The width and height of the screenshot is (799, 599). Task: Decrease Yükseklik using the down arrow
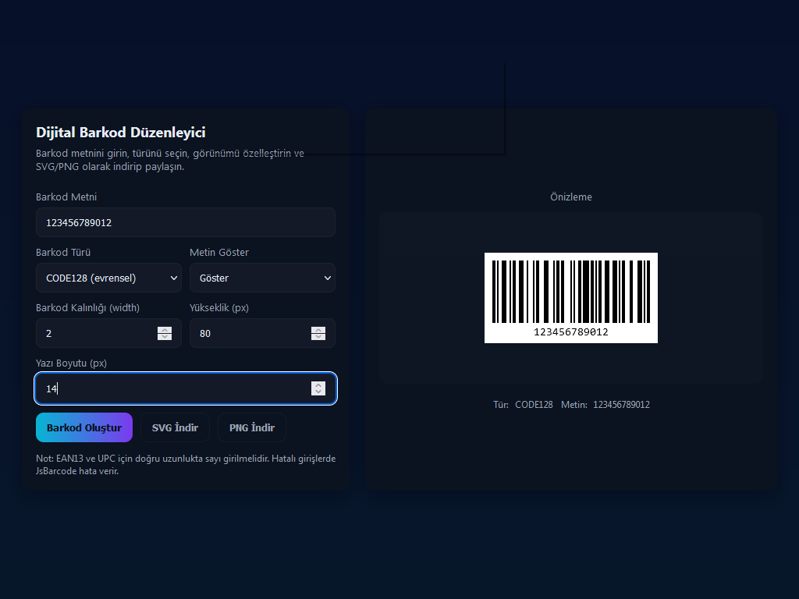[x=318, y=337]
